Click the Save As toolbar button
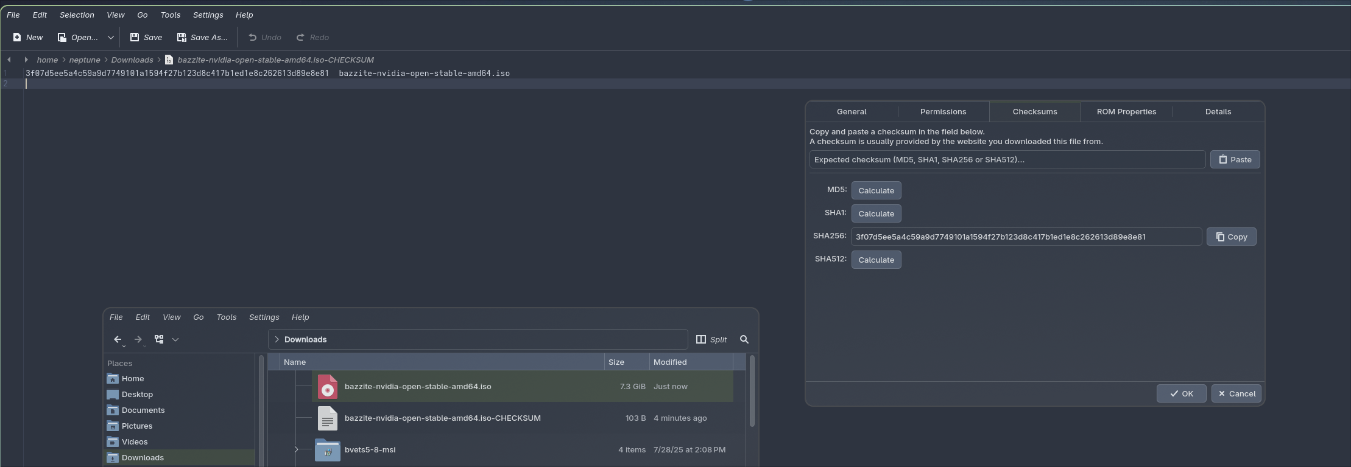Viewport: 1351px width, 467px height. click(202, 37)
